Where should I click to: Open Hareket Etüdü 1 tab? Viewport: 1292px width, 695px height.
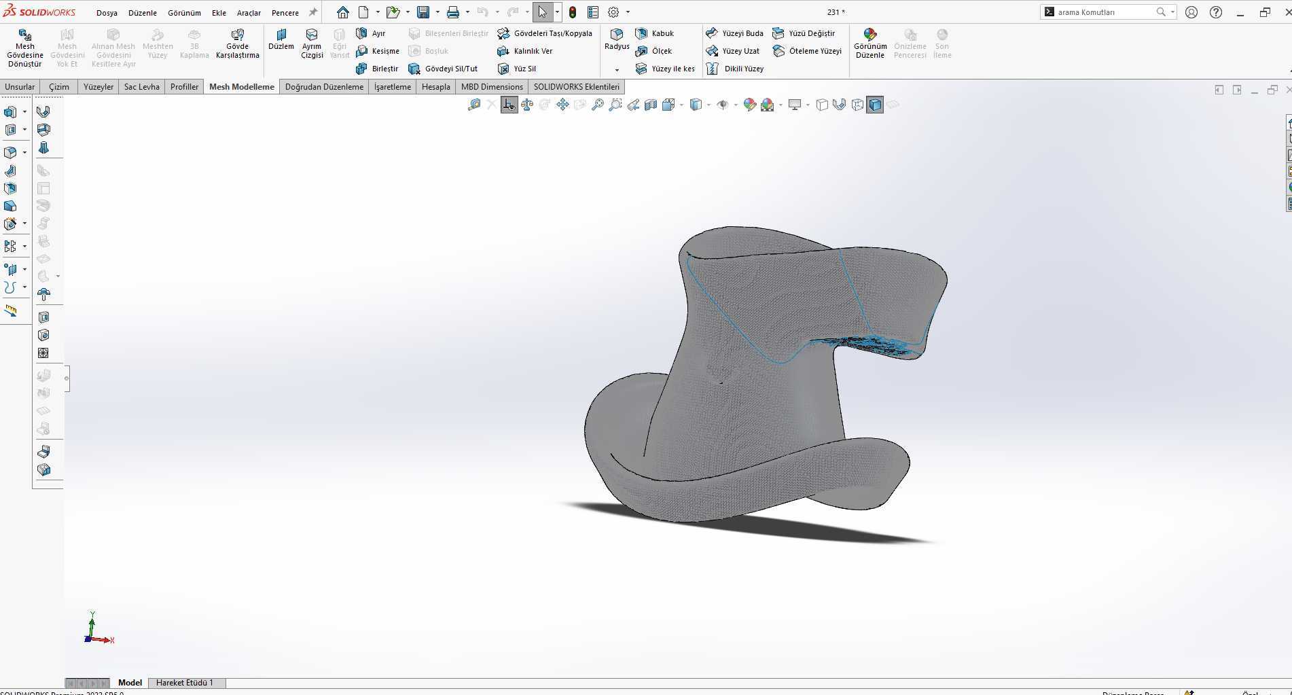[185, 683]
